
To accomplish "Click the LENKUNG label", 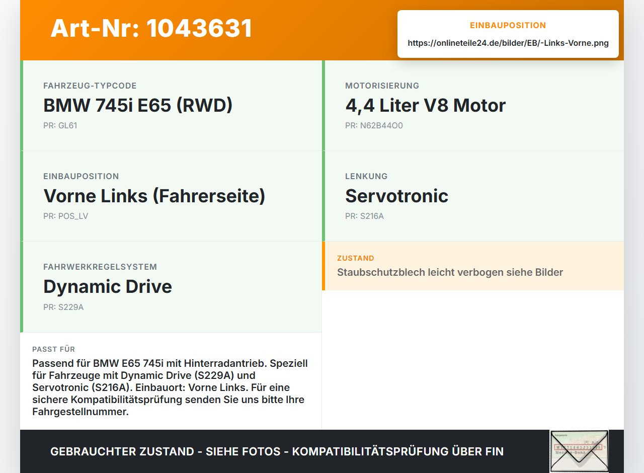I will click(x=366, y=177).
